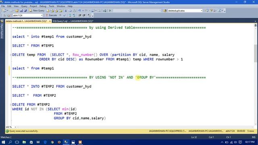Screen dimensions: 258x145
Task: Click the Paste icon in toolbar
Action: 74,11
